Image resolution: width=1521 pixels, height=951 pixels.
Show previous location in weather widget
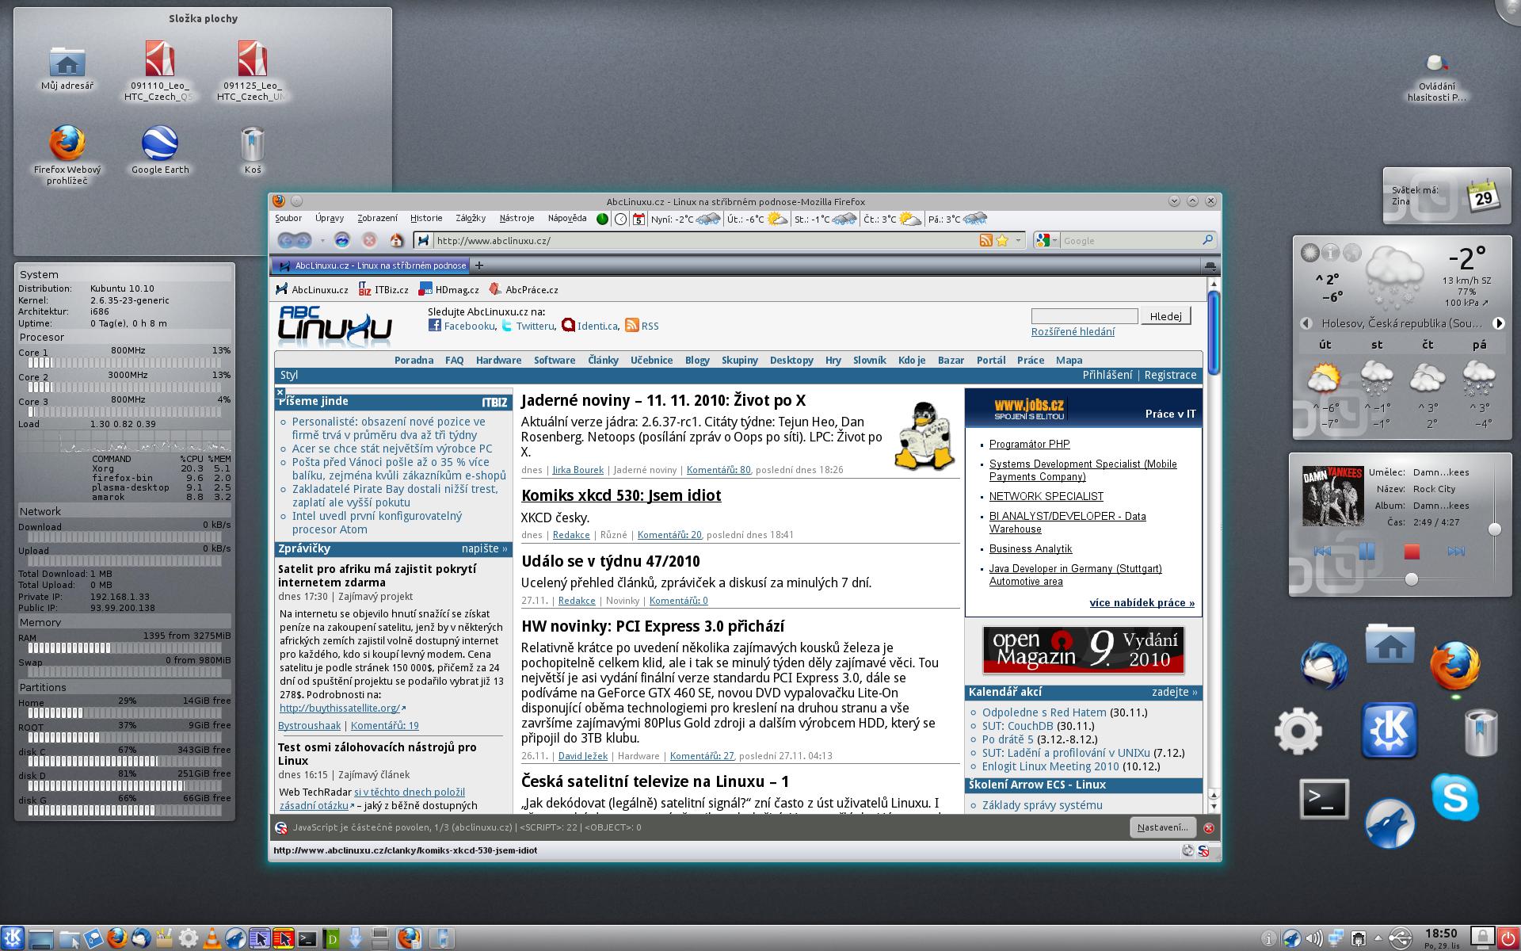point(1306,323)
